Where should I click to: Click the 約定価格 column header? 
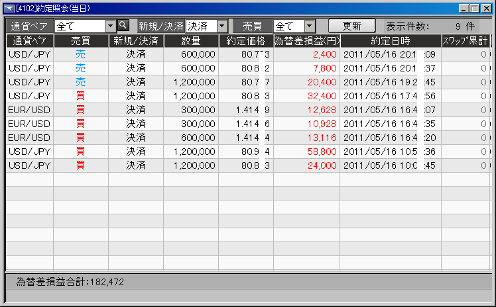pos(245,40)
